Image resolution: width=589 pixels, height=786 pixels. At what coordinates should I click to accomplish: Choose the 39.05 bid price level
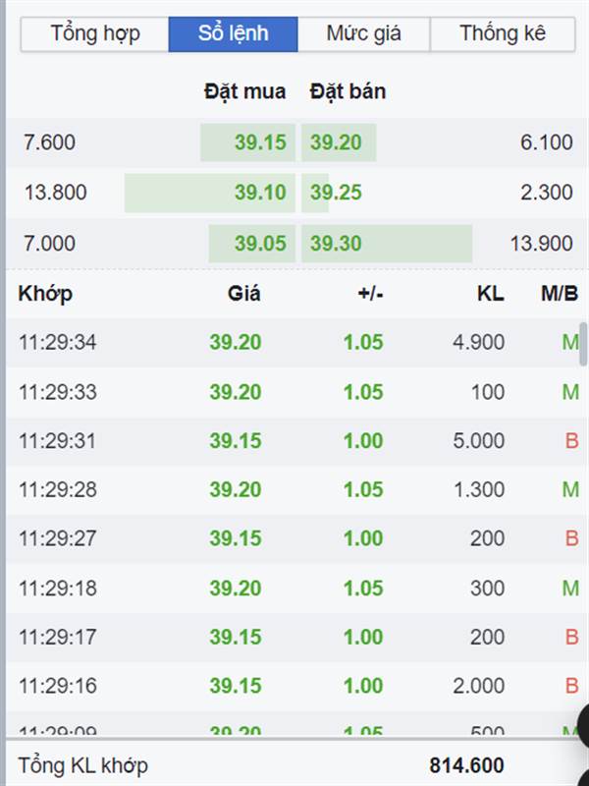pos(260,244)
